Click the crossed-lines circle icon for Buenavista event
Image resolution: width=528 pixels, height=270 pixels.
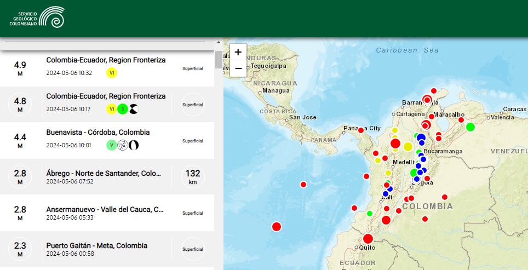tap(123, 145)
